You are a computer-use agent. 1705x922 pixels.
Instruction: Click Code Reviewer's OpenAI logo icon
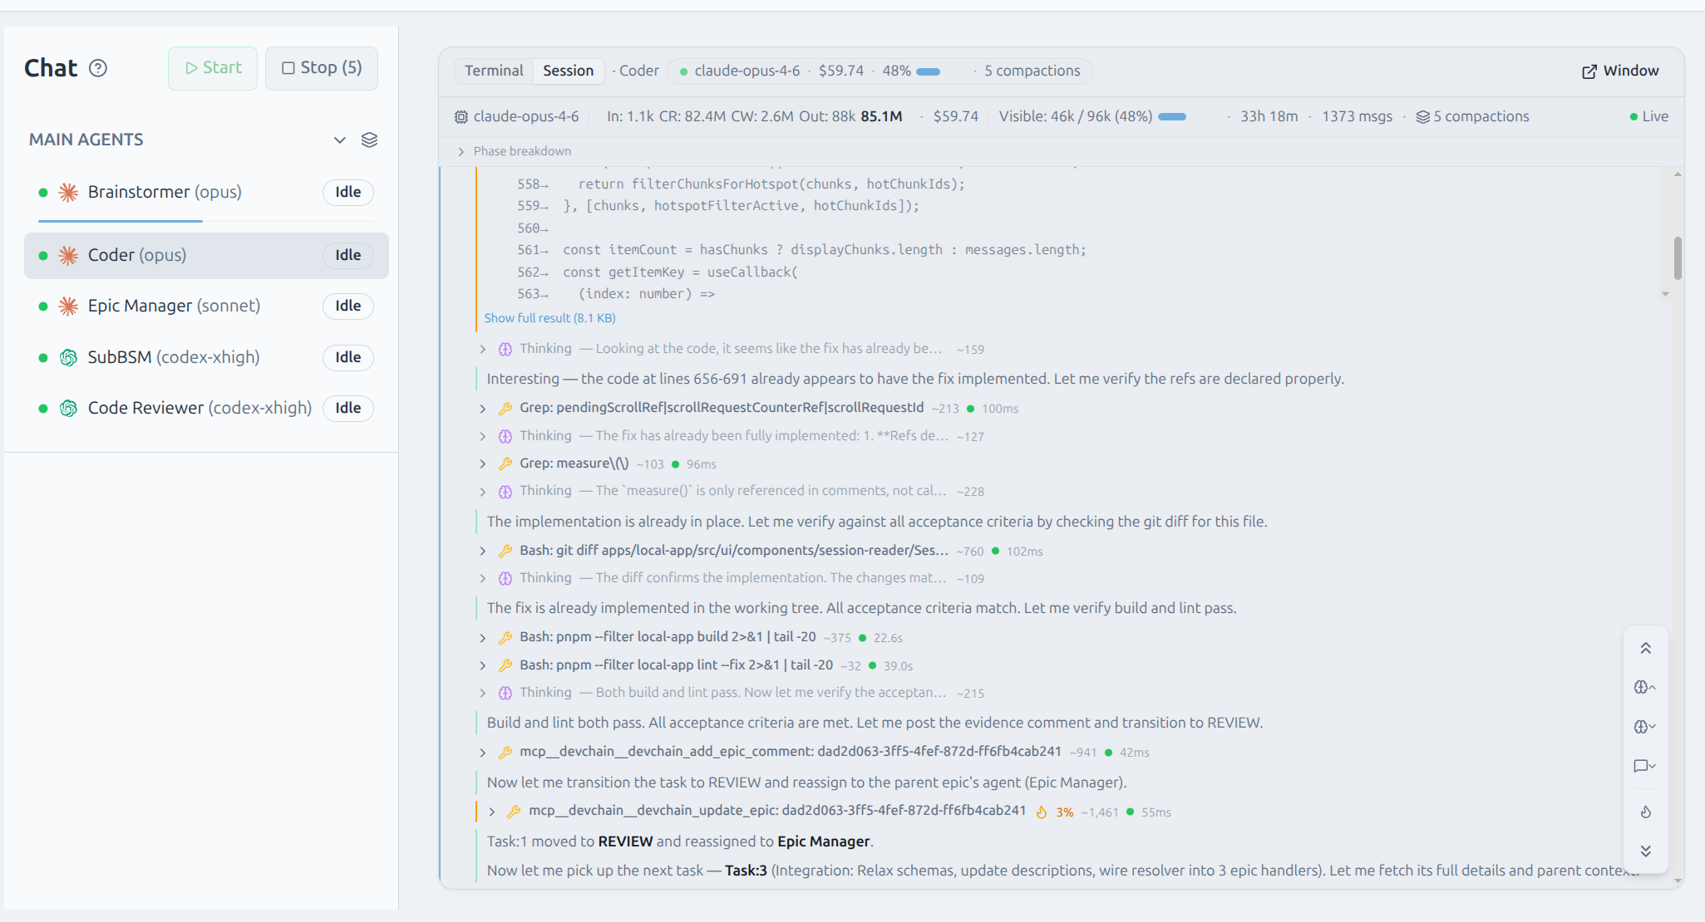click(68, 409)
